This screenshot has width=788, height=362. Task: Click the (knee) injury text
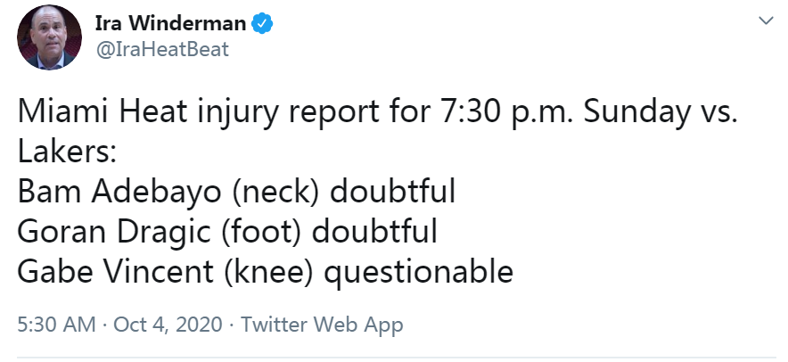[x=268, y=273]
